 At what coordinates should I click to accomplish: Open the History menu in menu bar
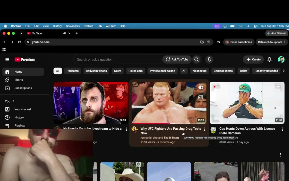57,26
